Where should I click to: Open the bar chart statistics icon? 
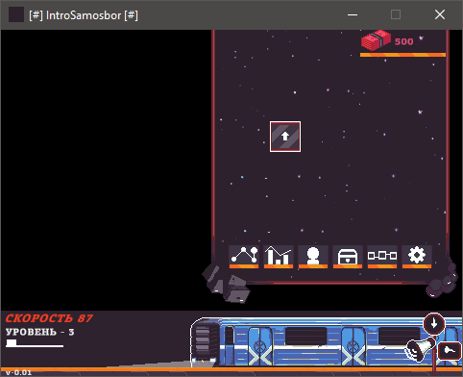279,257
